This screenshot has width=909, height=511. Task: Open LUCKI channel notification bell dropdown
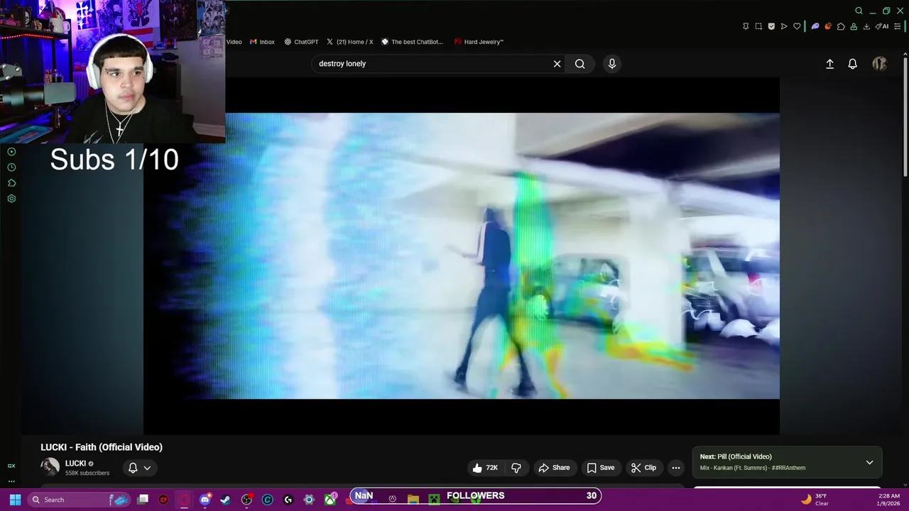[x=139, y=468]
